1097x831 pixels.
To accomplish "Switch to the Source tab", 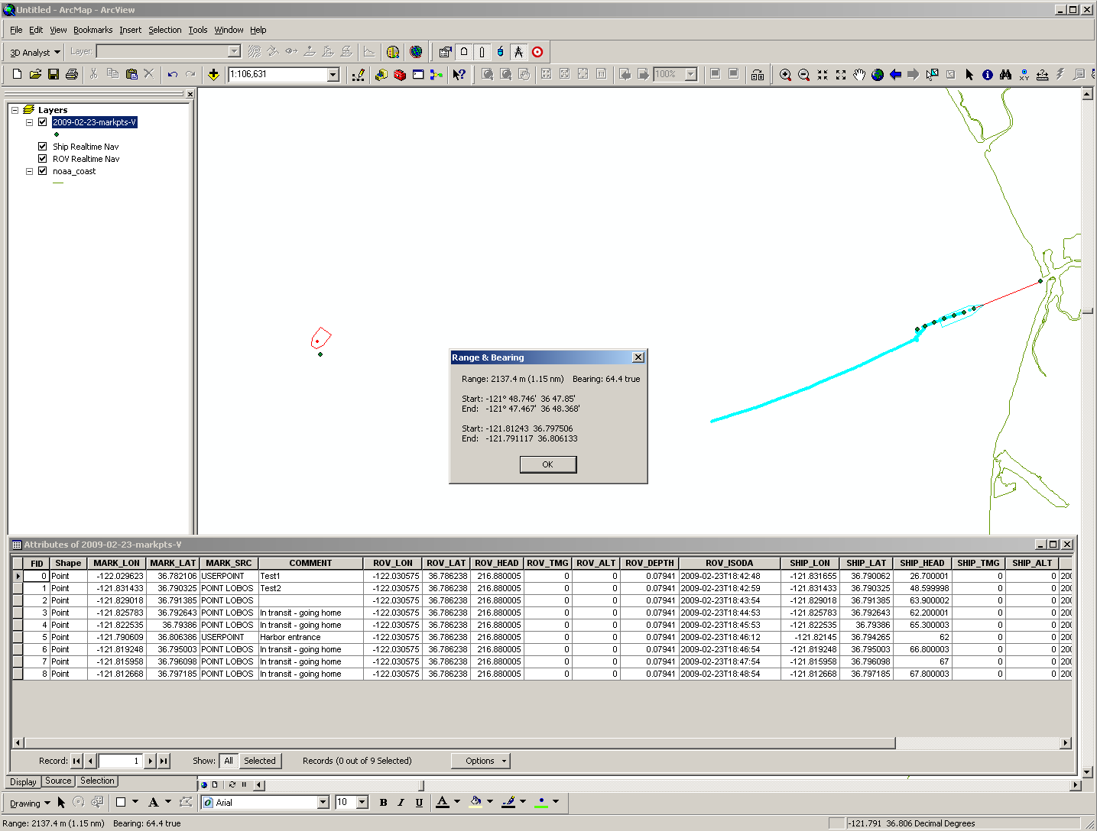I will (x=58, y=781).
